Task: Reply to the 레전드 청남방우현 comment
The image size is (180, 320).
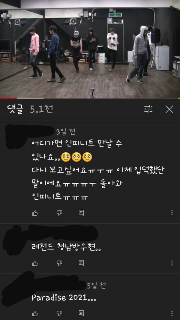Action: pyautogui.click(x=81, y=263)
